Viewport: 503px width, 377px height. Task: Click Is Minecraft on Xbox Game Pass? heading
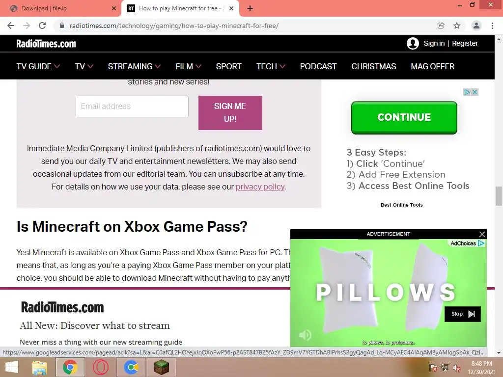132,227
